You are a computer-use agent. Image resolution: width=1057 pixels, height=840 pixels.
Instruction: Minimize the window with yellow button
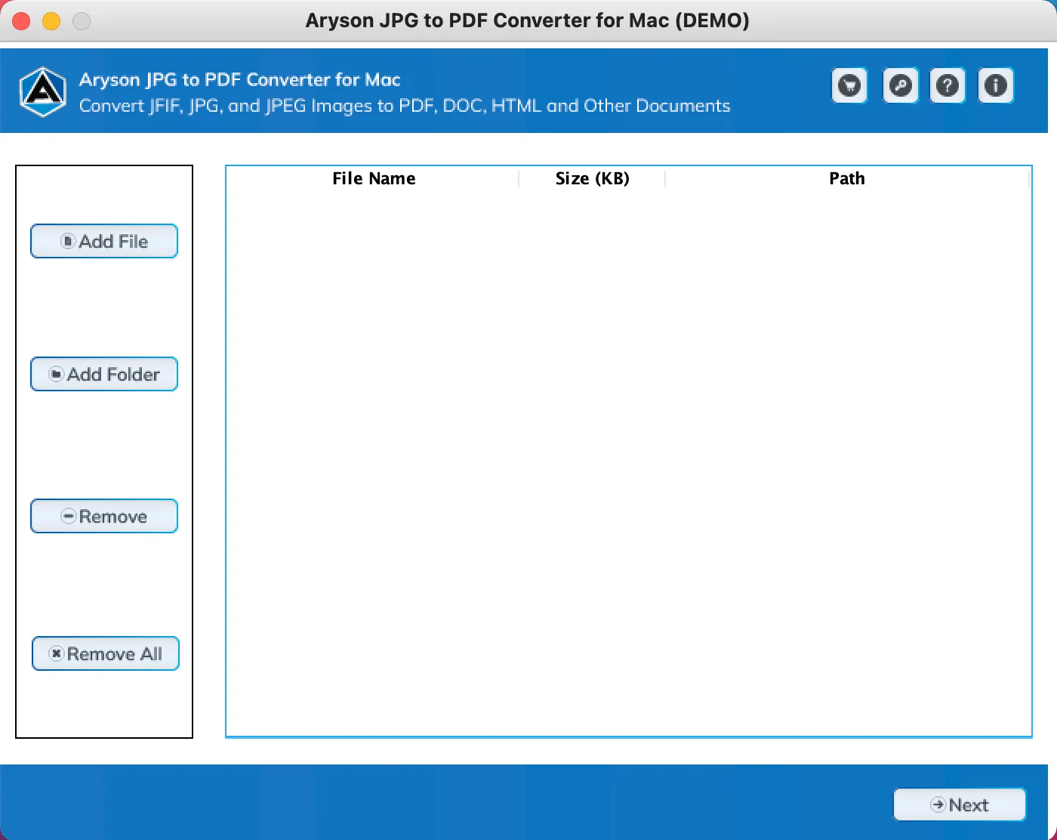coord(51,21)
